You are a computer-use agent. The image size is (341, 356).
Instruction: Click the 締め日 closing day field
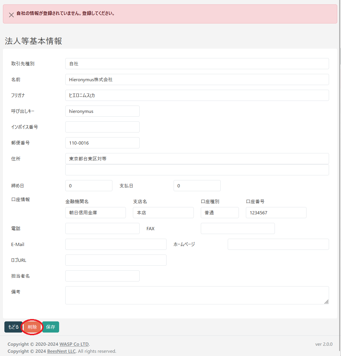pyautogui.click(x=88, y=186)
